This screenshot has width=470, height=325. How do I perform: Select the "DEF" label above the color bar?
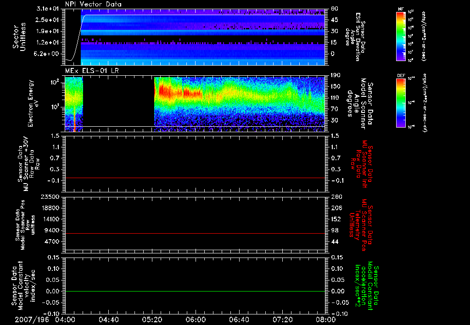point(401,76)
